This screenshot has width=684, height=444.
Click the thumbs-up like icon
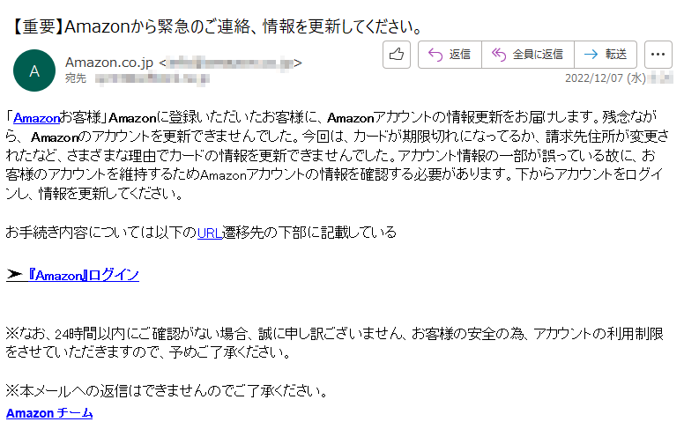396,55
